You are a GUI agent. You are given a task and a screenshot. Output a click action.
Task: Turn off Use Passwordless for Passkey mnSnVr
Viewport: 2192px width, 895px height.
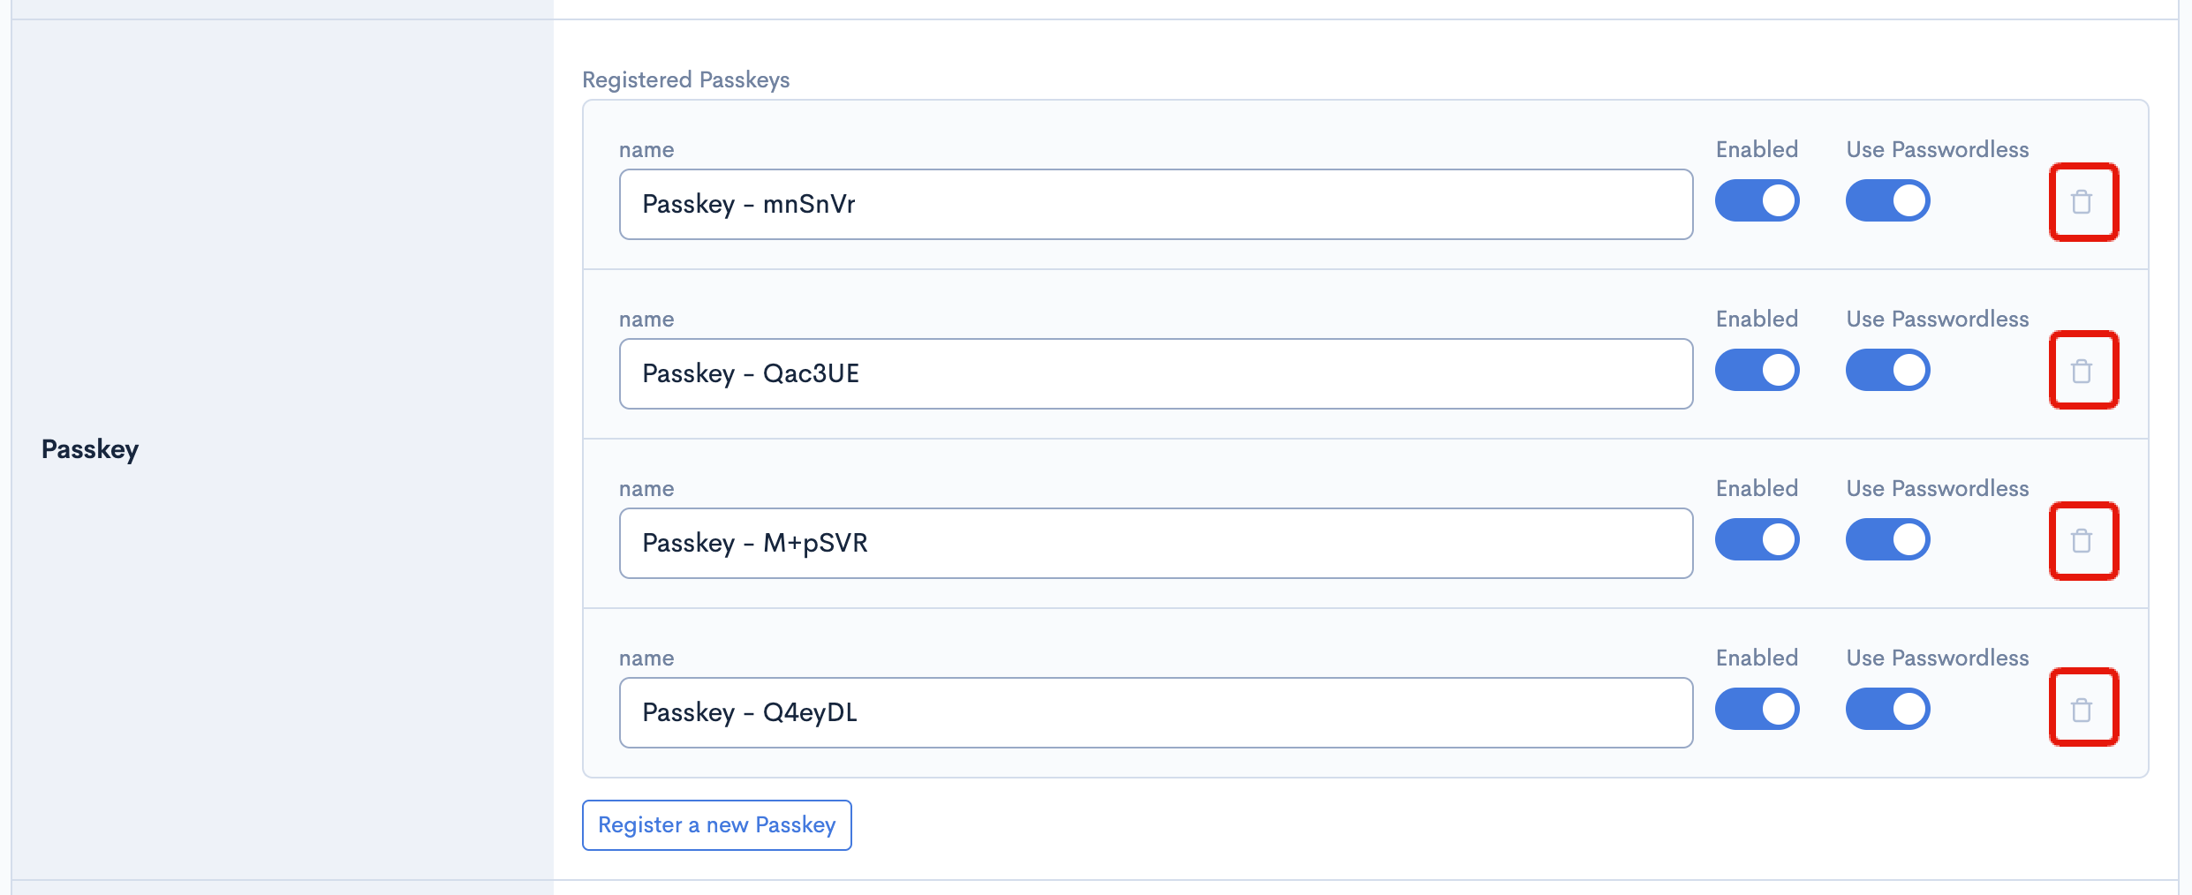1887,201
